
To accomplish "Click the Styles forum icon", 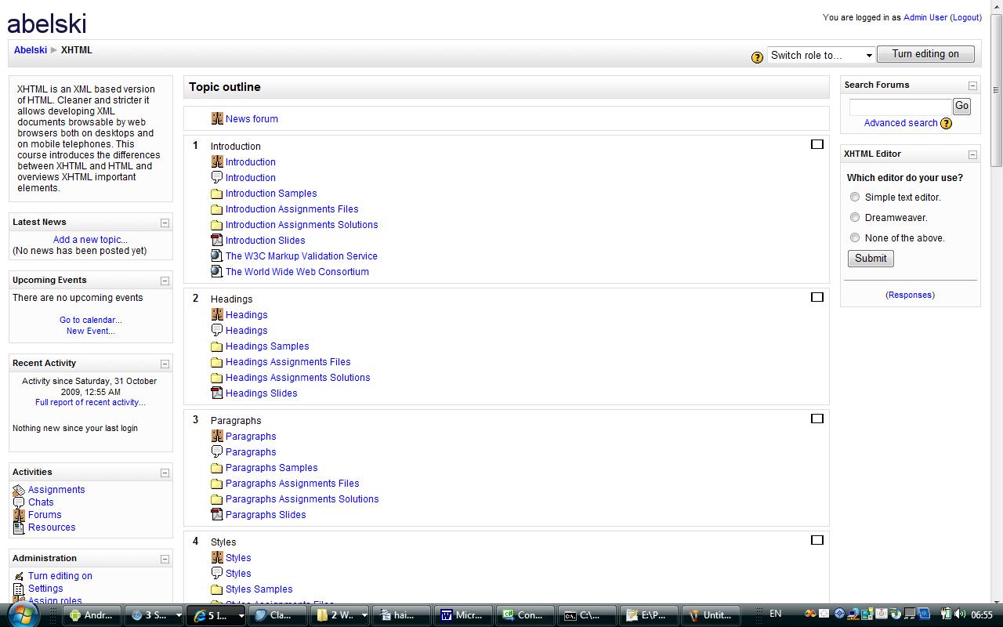I will point(217,557).
